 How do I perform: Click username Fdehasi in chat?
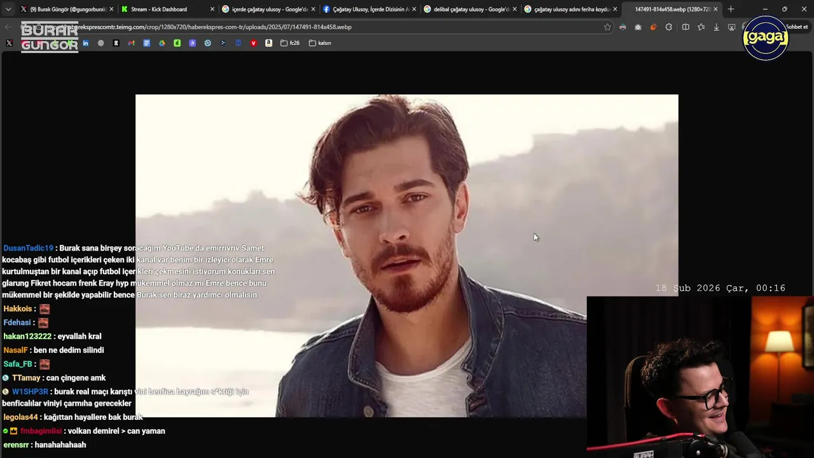17,323
